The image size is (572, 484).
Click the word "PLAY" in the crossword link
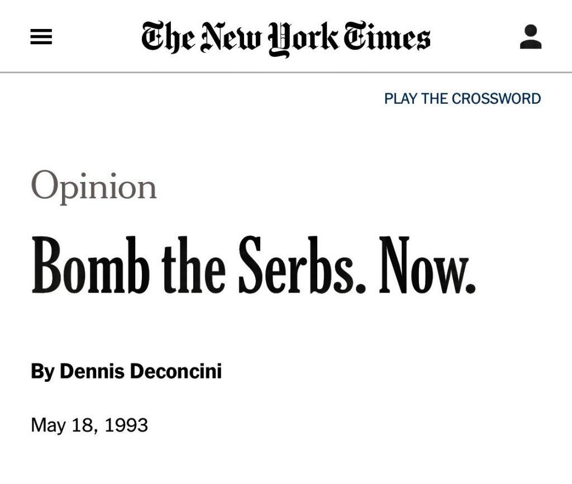click(x=401, y=99)
